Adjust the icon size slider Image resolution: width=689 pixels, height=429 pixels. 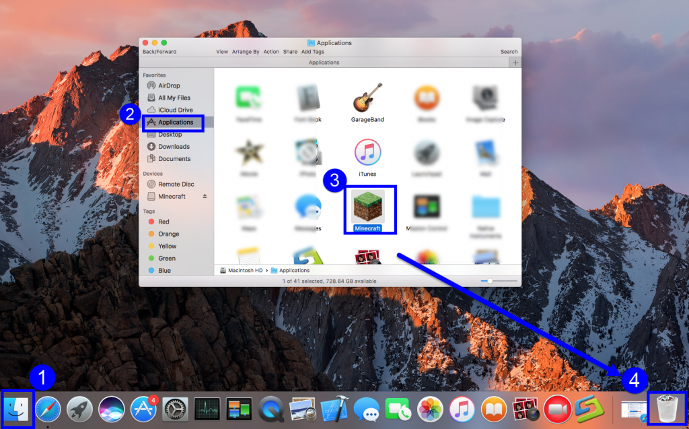point(491,281)
